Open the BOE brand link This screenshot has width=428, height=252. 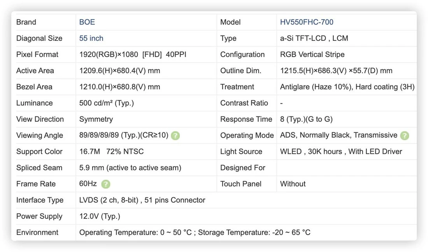87,22
